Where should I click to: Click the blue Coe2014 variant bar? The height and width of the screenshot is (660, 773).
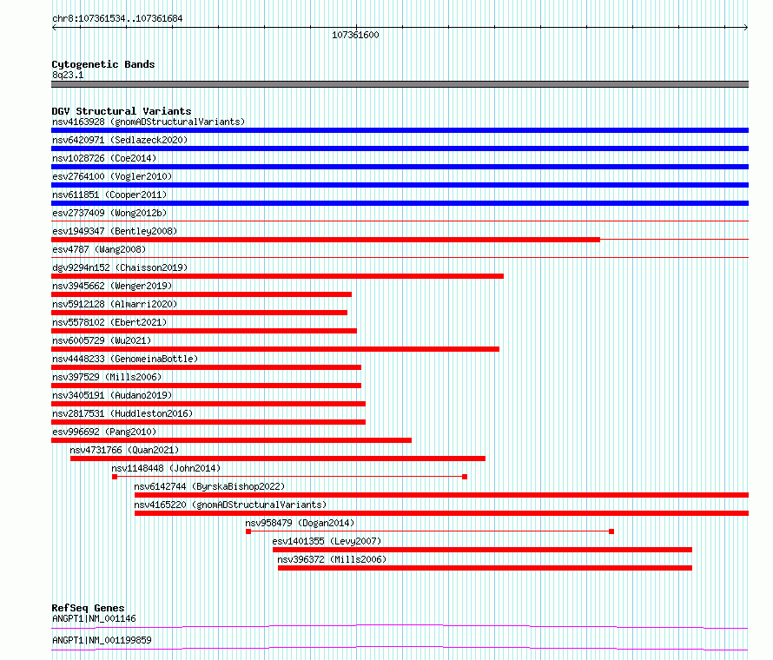coord(400,167)
